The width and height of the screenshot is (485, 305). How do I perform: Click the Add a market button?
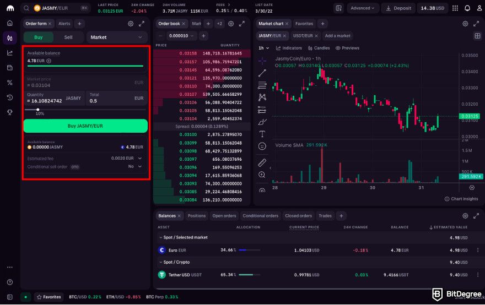[x=337, y=36]
